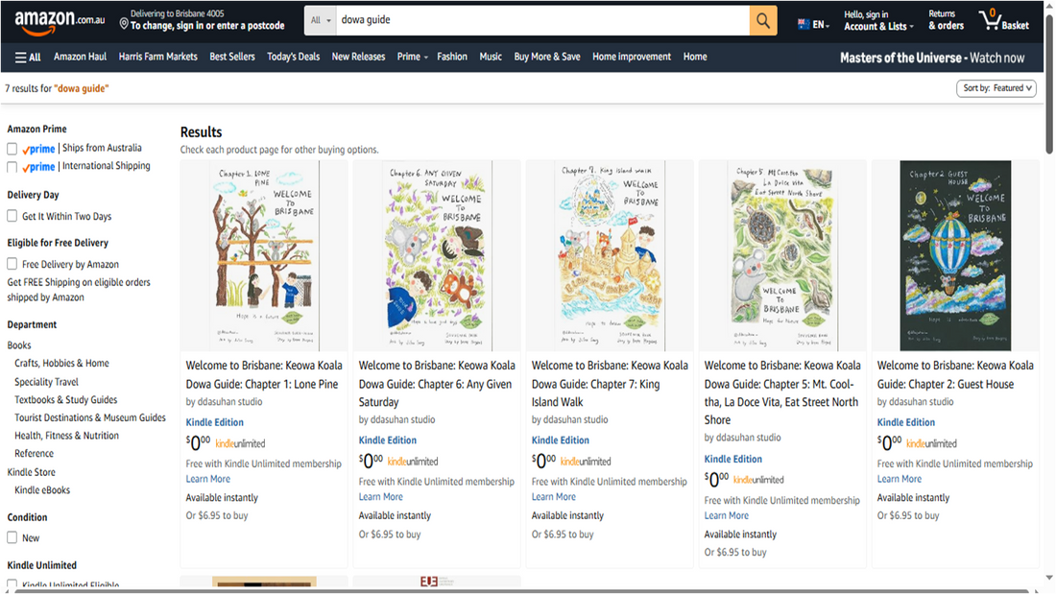Click the orange search magnifier button
Viewport: 1056px width, 594px height.
pos(762,20)
